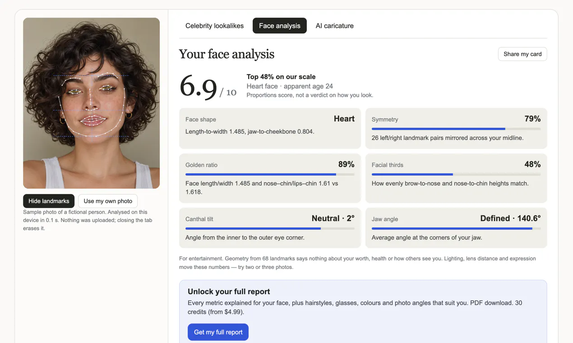Click the "Unlock your full report" heading
The image size is (573, 343).
tap(229, 292)
